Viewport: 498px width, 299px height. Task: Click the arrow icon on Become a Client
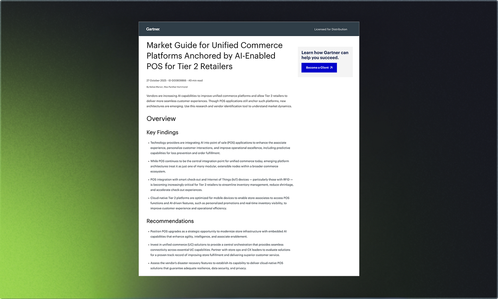(331, 68)
